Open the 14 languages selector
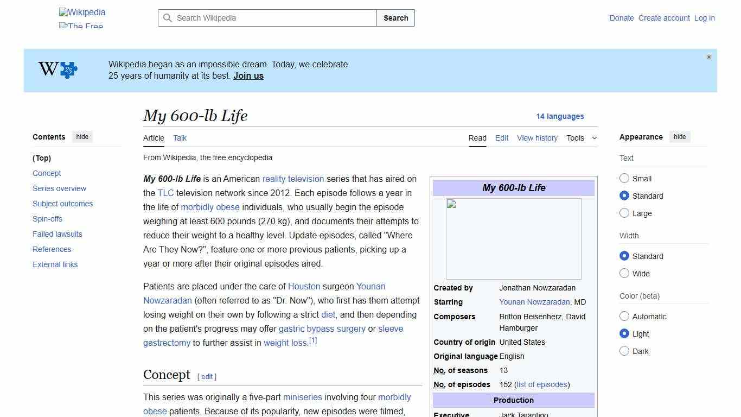Screen dimensions: 741x417 pos(560,116)
